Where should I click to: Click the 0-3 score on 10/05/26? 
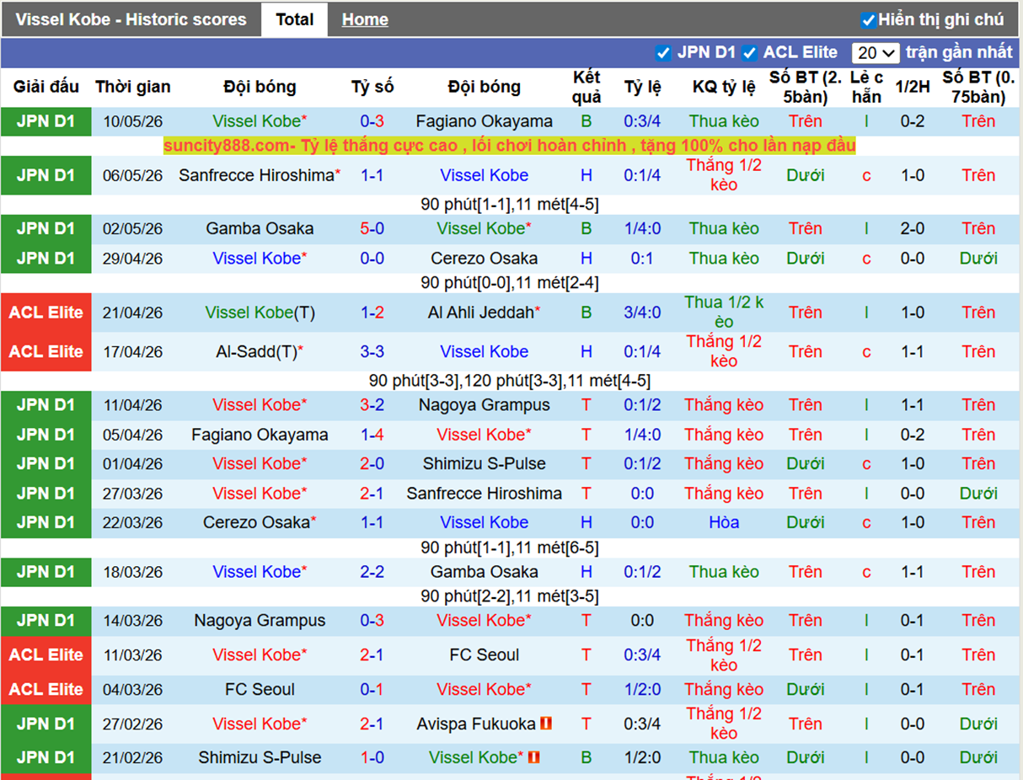tap(372, 121)
